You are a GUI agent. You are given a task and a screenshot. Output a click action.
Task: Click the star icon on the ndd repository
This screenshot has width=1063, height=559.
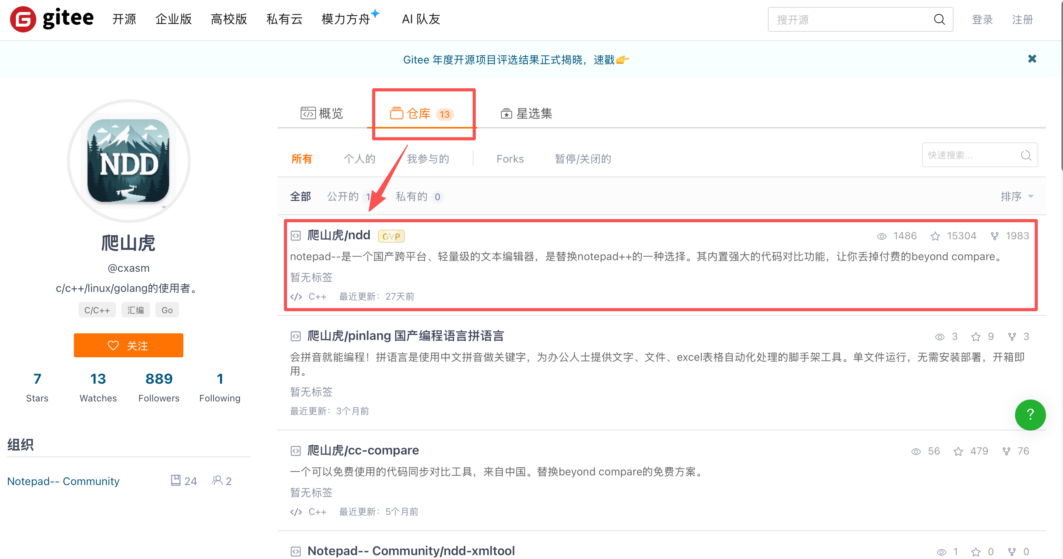[935, 236]
